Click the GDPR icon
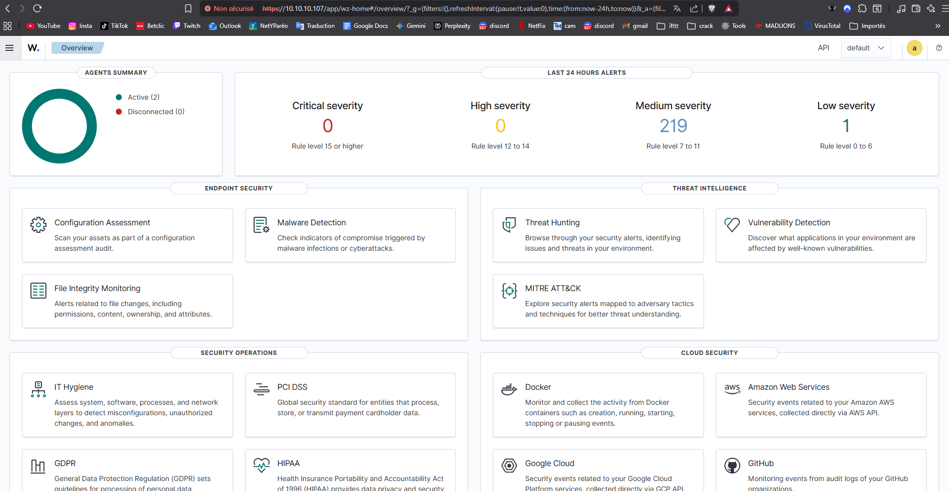This screenshot has width=949, height=491. point(38,466)
